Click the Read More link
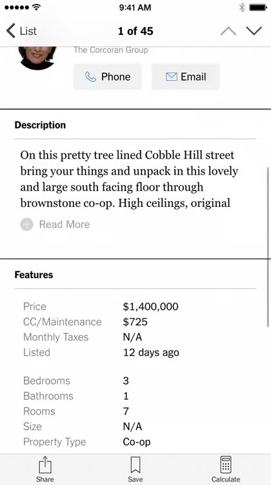This screenshot has width=271, height=485. click(65, 224)
